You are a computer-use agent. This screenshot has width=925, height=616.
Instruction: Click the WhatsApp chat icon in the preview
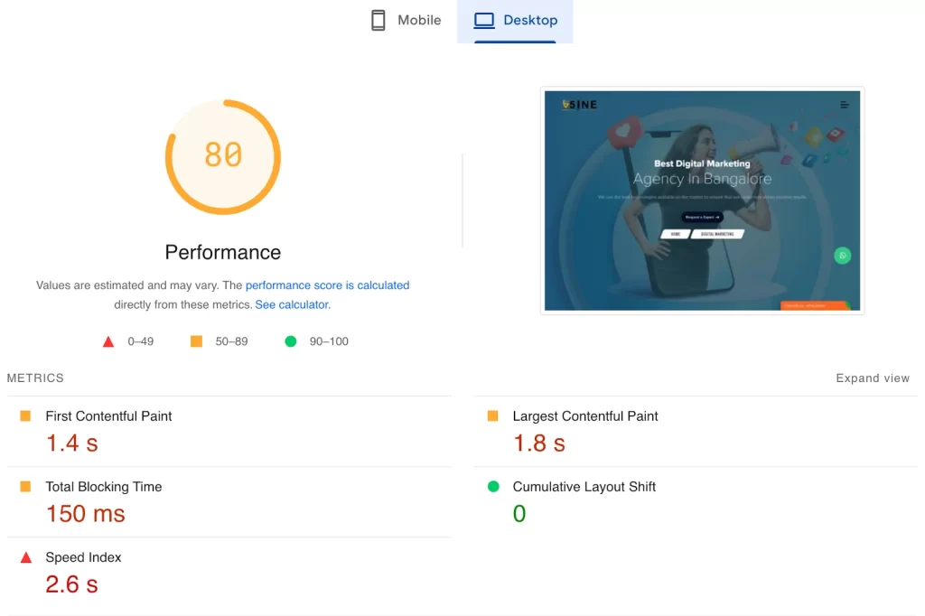pyautogui.click(x=843, y=256)
